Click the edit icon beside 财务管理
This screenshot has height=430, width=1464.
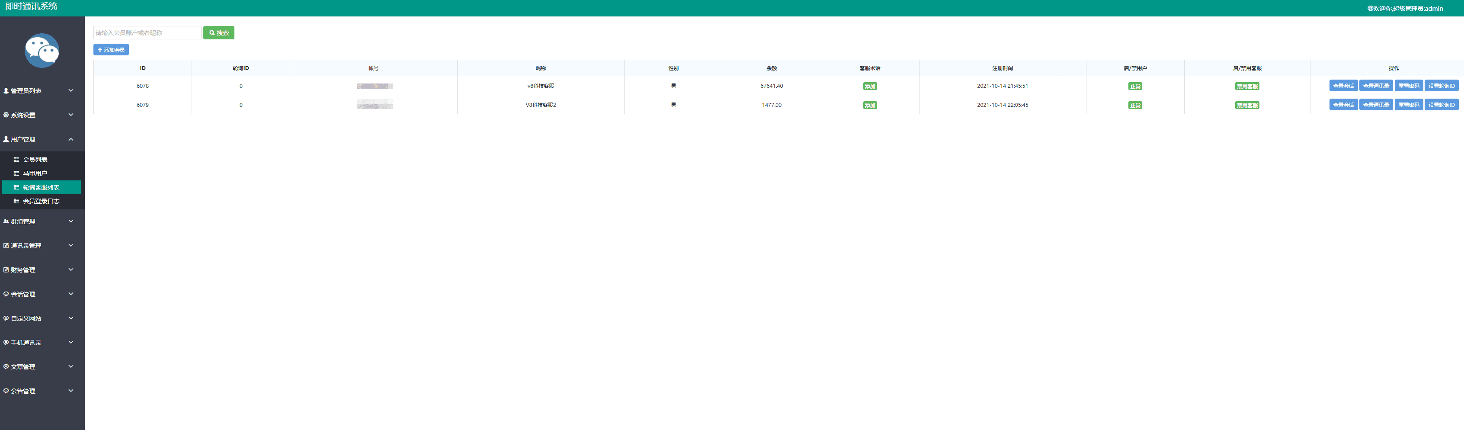[6, 270]
